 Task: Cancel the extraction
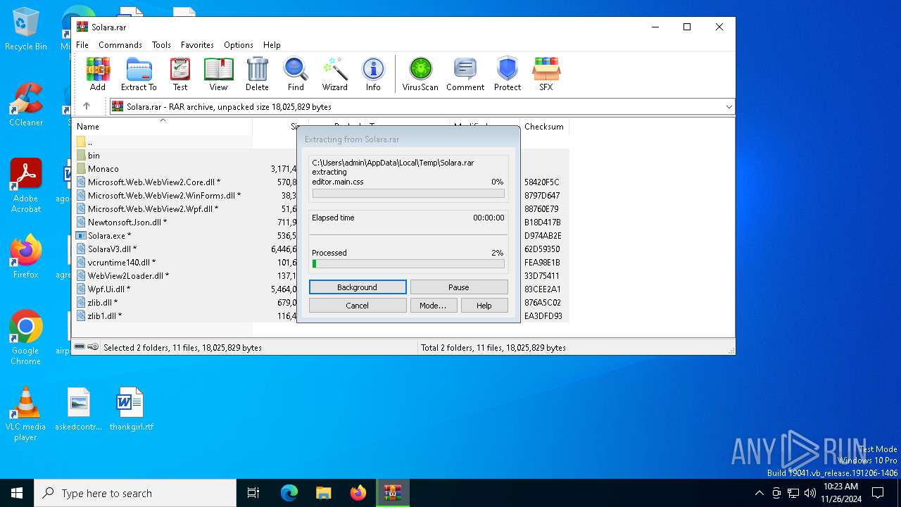point(358,306)
